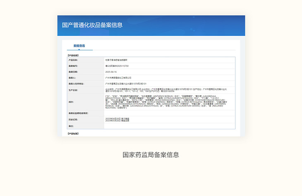Select filing number 粤G妆网备字2025115750
Screen dimensions: 302x196
pyautogui.click(x=117, y=66)
